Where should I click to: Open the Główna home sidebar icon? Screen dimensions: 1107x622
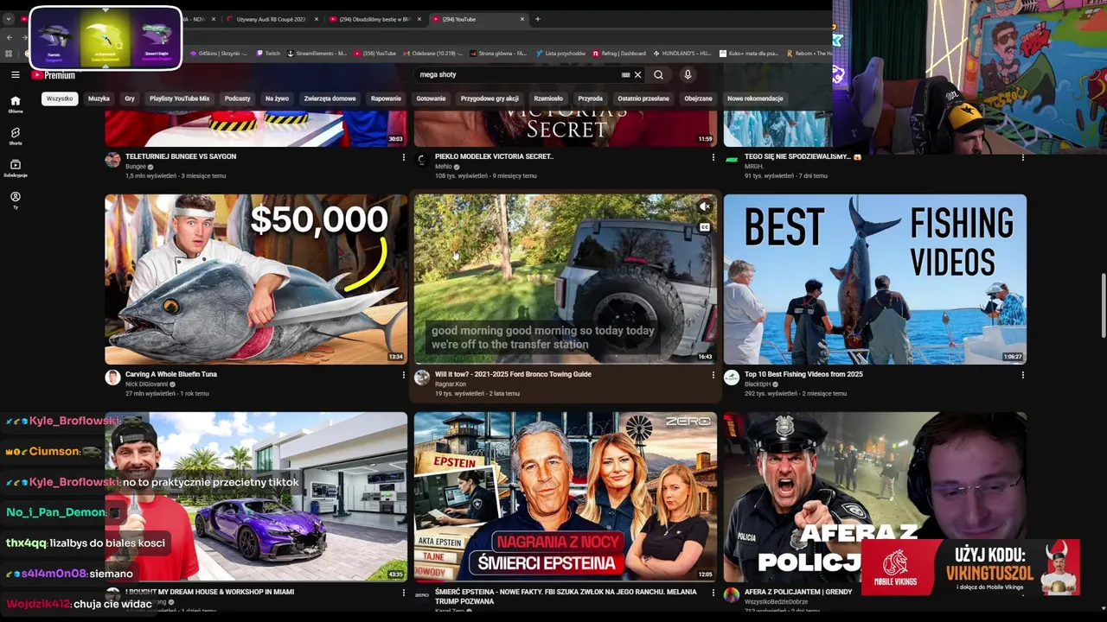(x=15, y=104)
